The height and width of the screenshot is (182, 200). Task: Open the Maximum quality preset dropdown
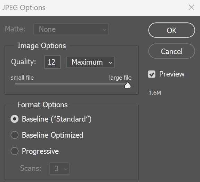[90, 62]
